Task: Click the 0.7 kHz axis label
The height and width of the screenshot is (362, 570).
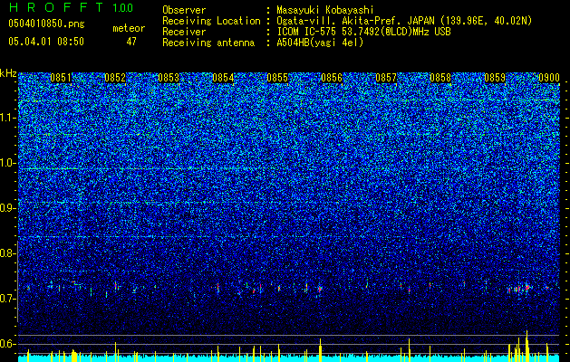Action: [x=8, y=299]
